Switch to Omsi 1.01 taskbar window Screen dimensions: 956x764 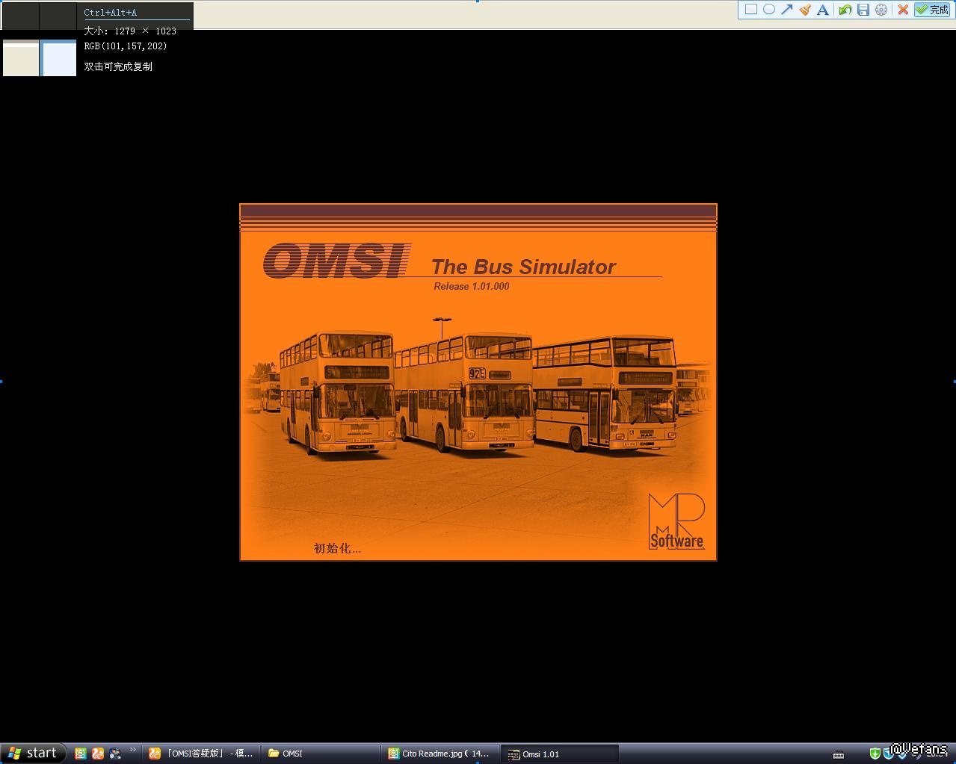click(x=560, y=754)
